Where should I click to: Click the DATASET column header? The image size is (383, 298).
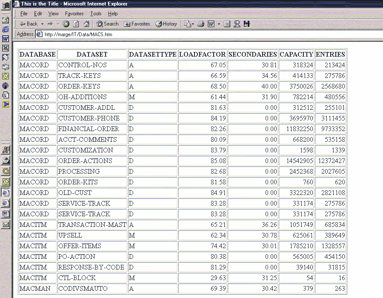coord(92,54)
